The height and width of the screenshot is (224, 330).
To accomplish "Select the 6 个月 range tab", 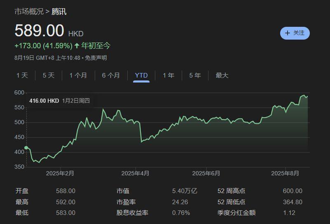I will tap(111, 75).
